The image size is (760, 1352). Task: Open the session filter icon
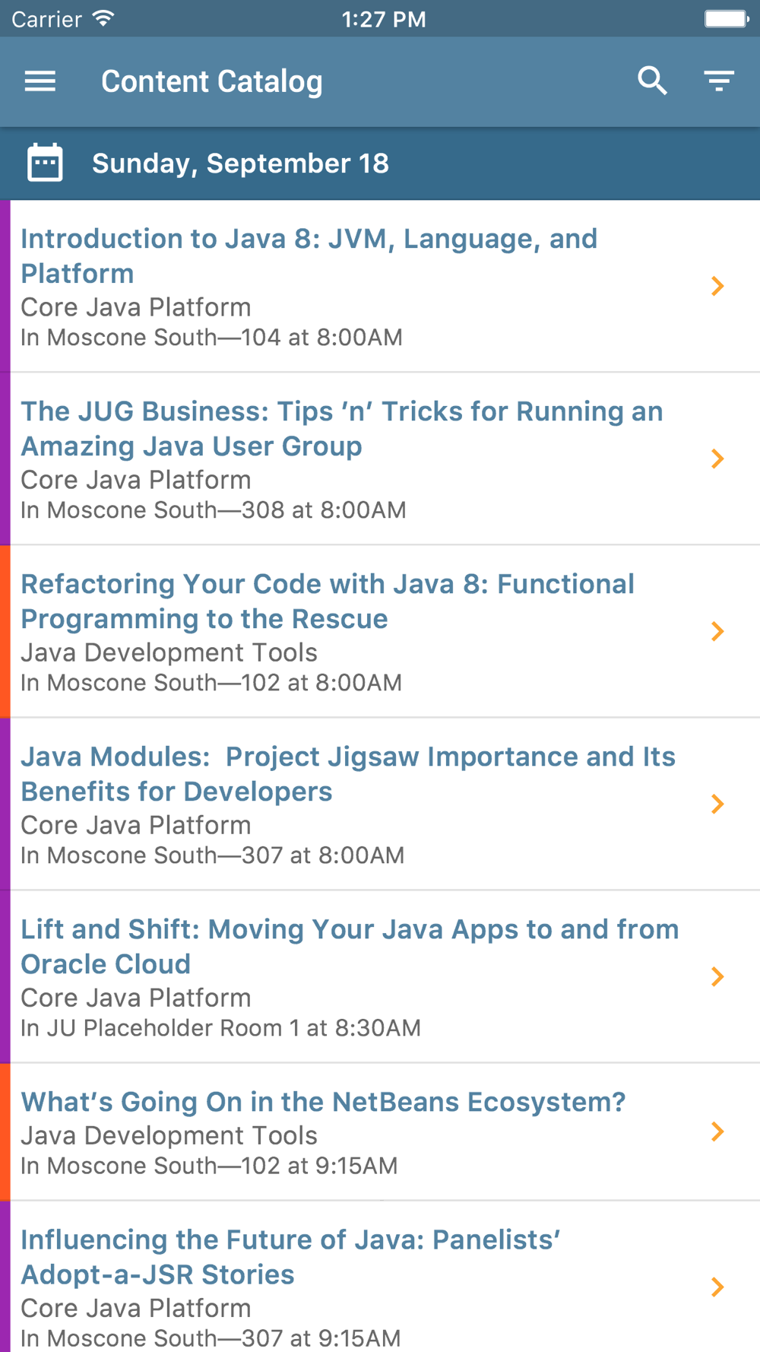(x=718, y=81)
